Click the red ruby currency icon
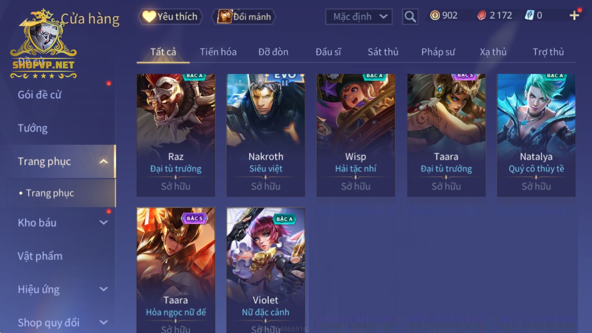The height and width of the screenshot is (333, 592). point(482,16)
